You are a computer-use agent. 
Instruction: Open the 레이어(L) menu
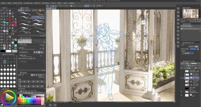tap(37, 3)
